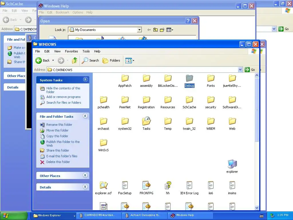This screenshot has width=293, height=220.
Task: Select the security folder icon
Action: click(x=211, y=100)
